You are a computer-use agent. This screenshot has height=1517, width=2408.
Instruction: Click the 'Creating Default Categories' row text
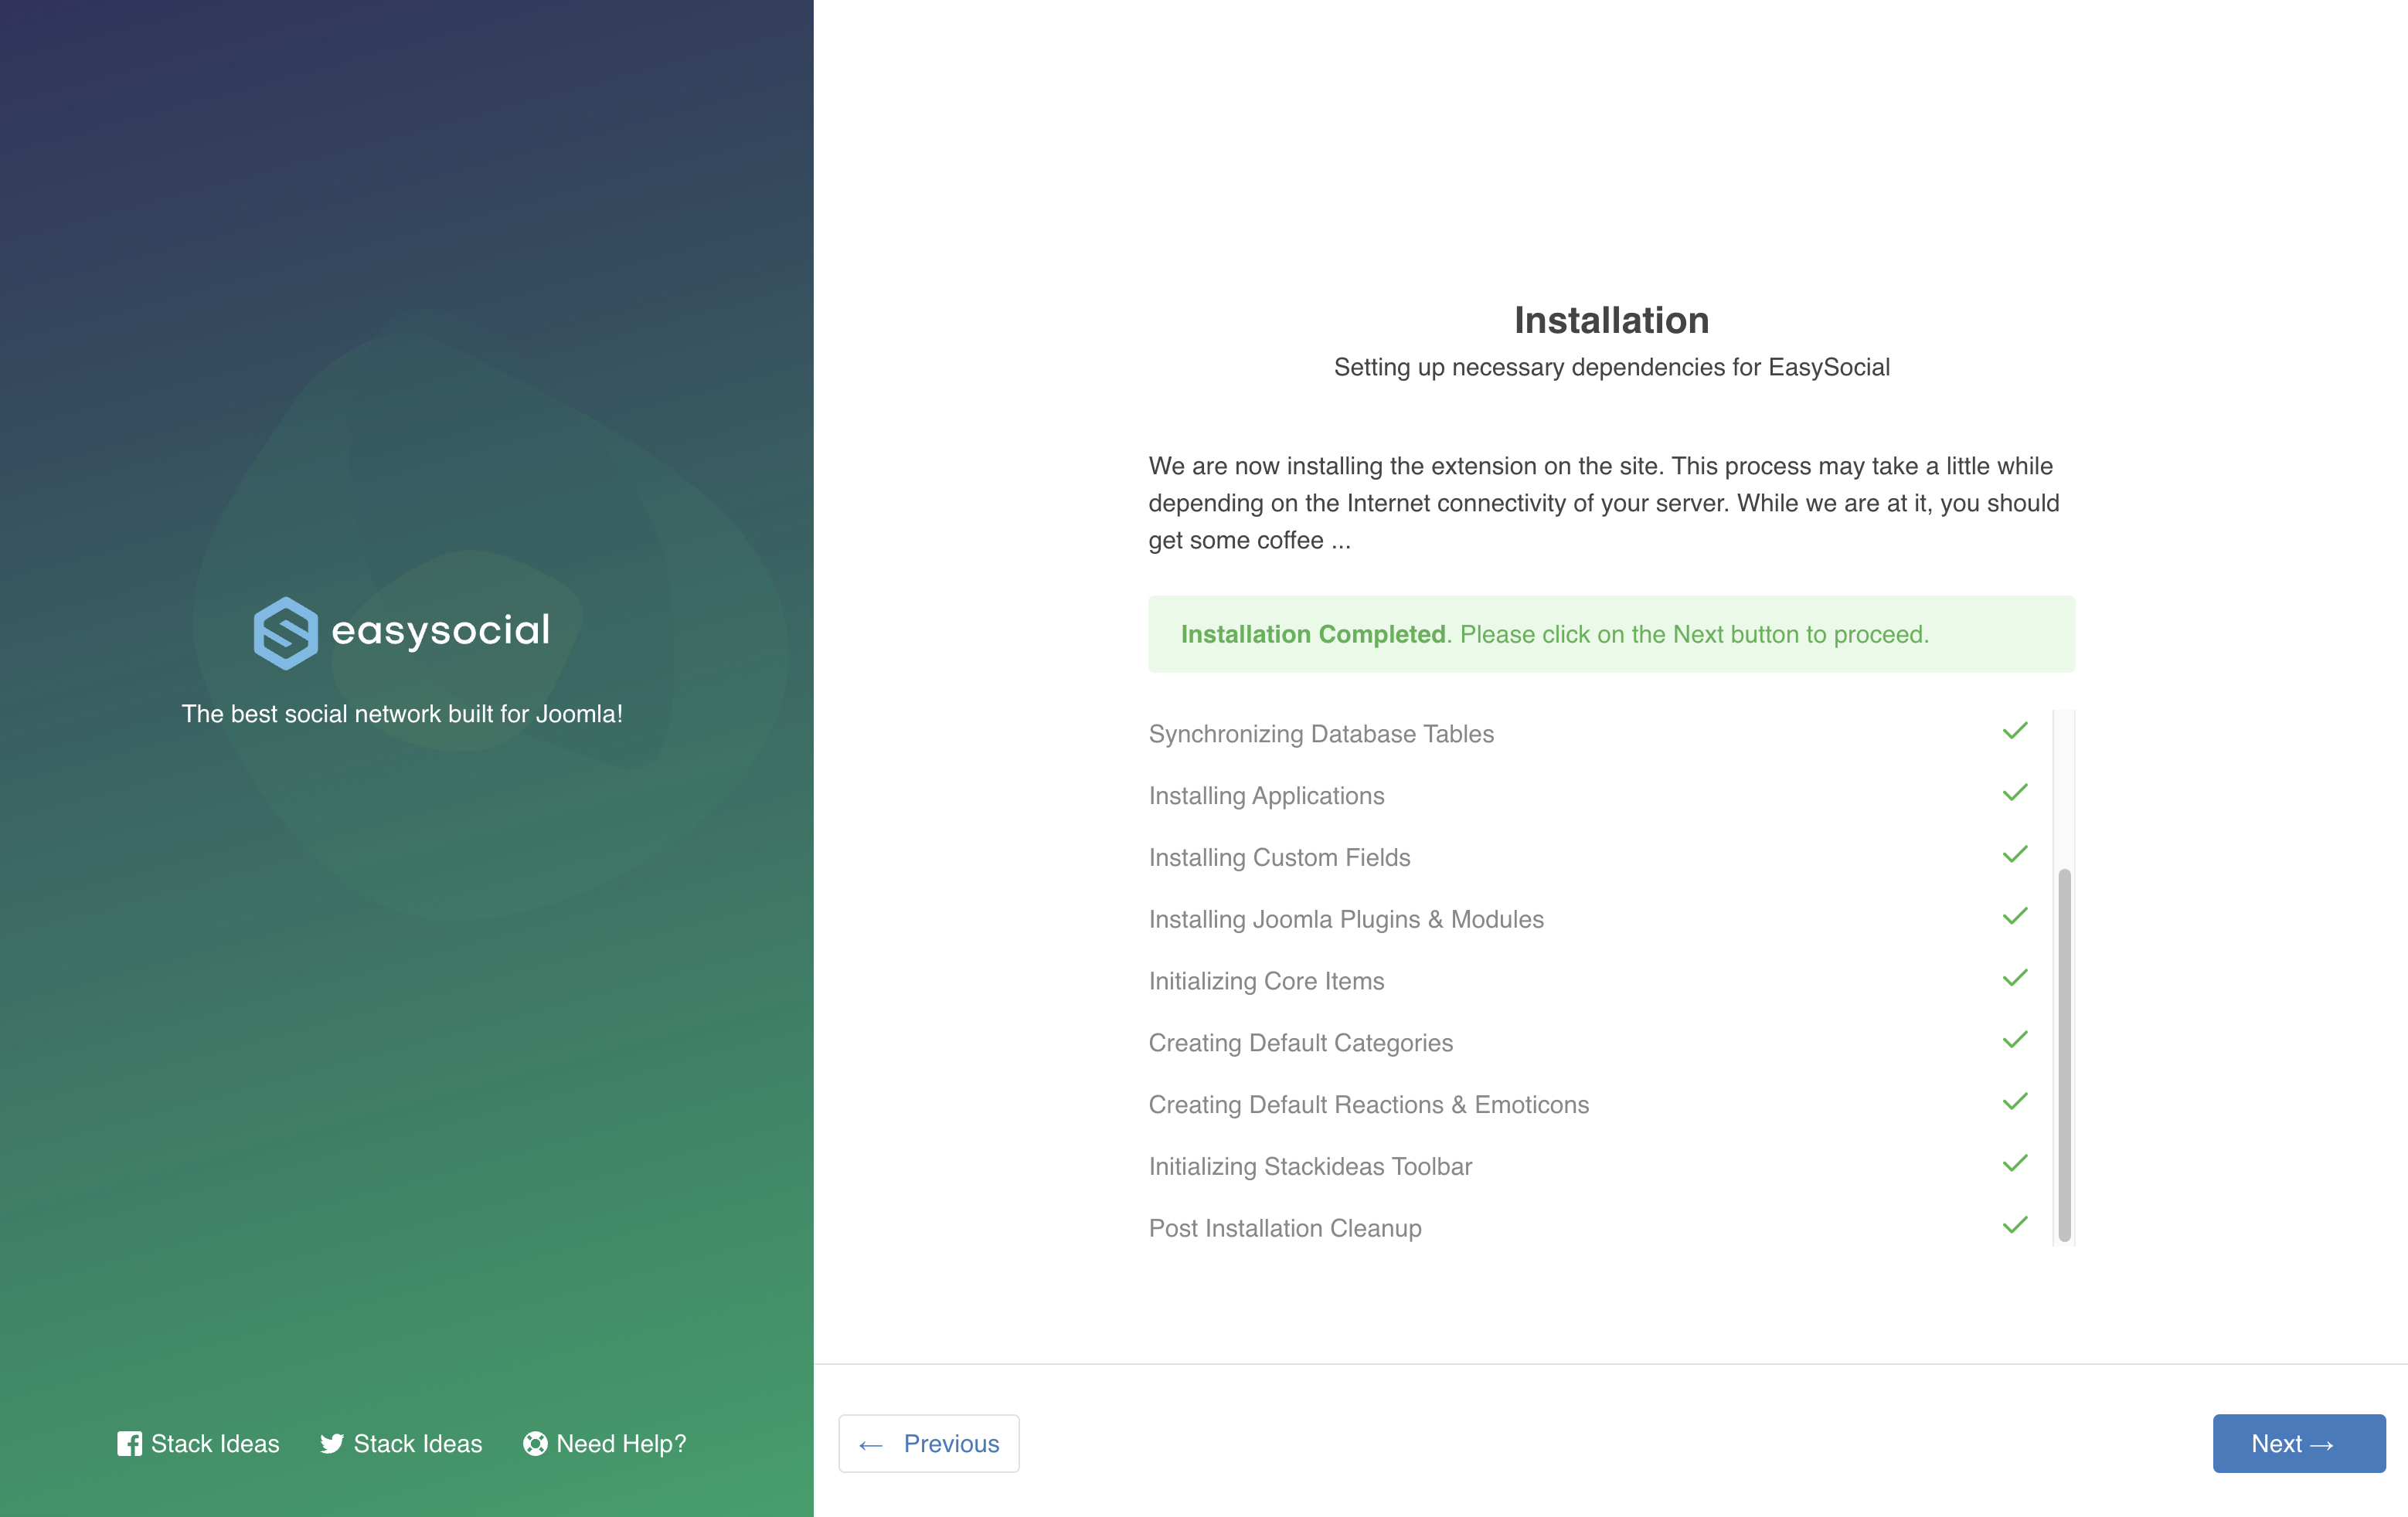pos(1300,1044)
